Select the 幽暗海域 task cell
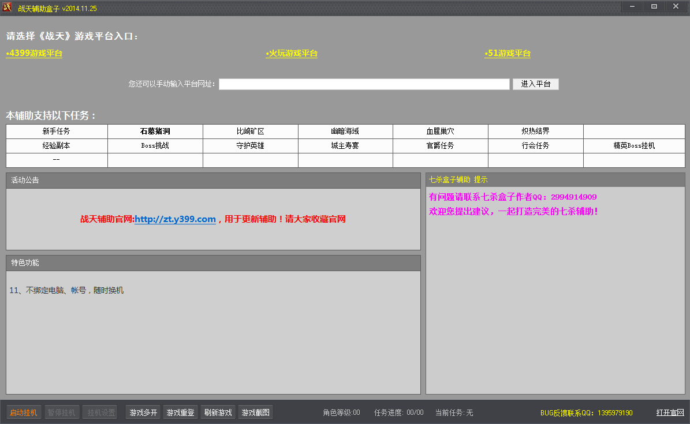The width and height of the screenshot is (690, 424). [345, 131]
